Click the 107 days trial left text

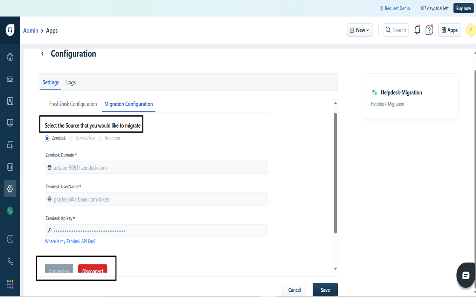click(x=434, y=8)
